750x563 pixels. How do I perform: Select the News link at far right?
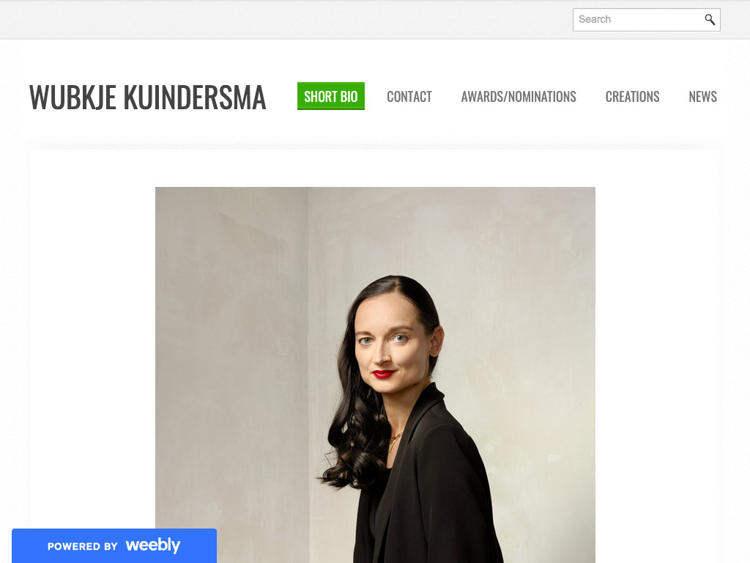(702, 97)
